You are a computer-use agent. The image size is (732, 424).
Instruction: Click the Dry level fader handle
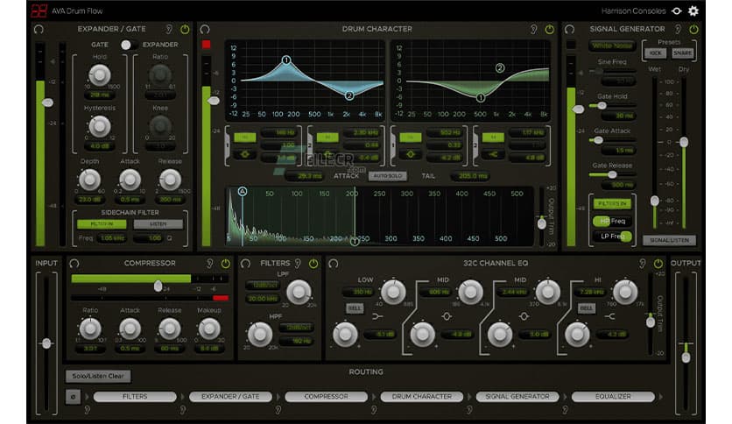pyautogui.click(x=684, y=142)
